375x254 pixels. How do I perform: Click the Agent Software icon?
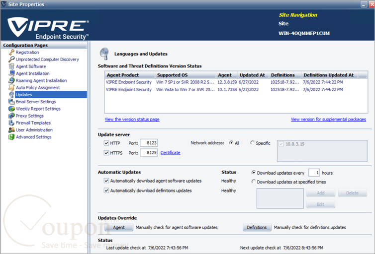coord(11,66)
